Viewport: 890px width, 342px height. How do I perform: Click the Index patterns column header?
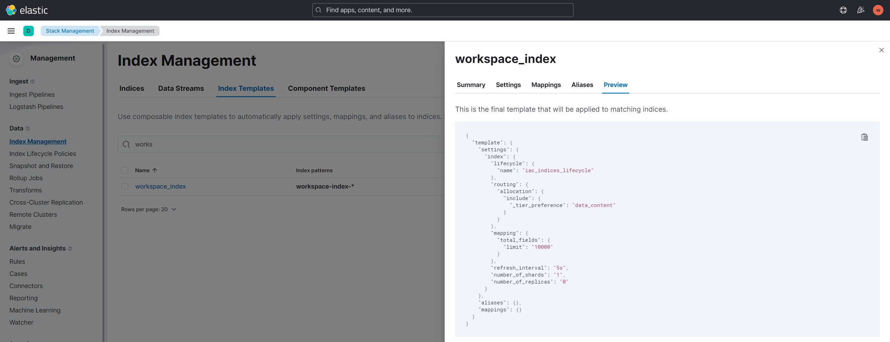click(314, 170)
